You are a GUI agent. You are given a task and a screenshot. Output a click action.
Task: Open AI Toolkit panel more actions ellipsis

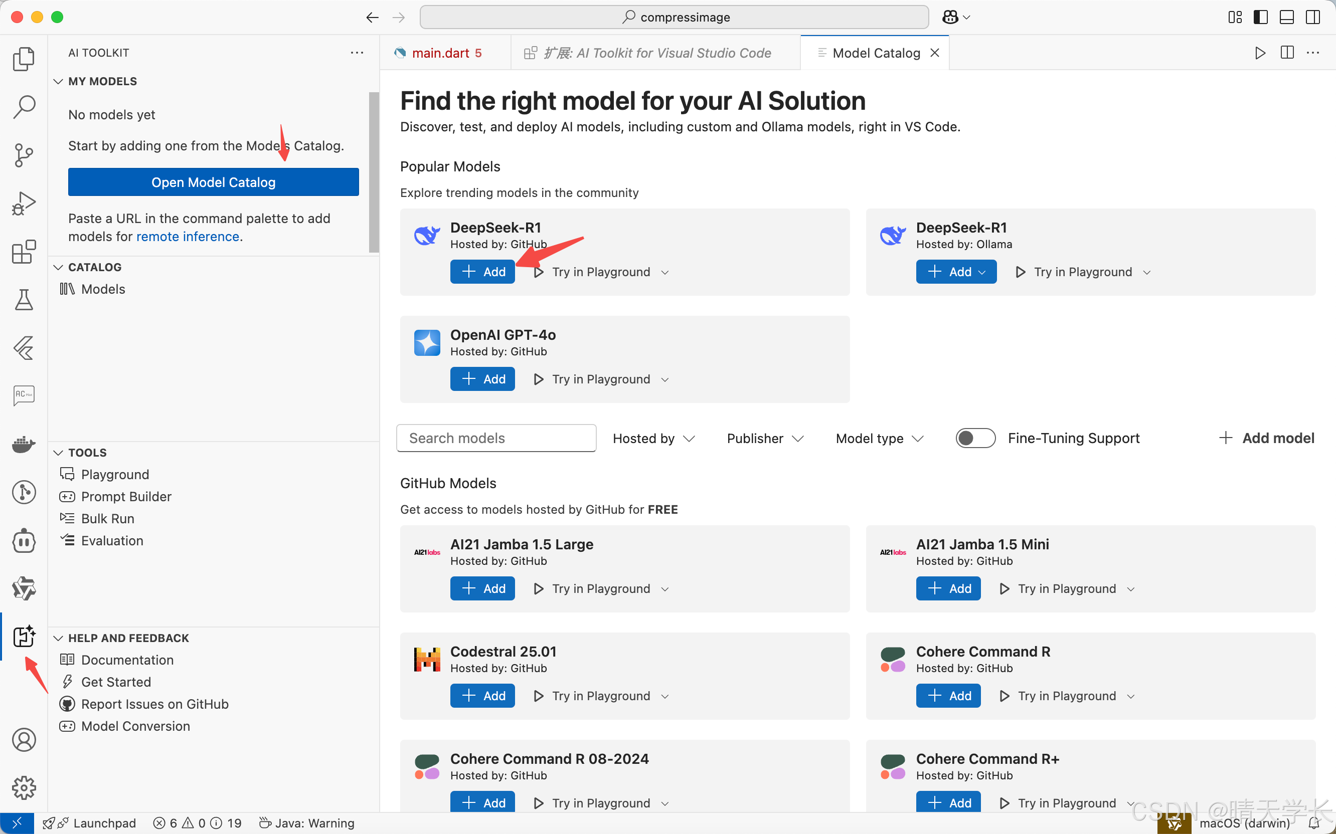[357, 53]
